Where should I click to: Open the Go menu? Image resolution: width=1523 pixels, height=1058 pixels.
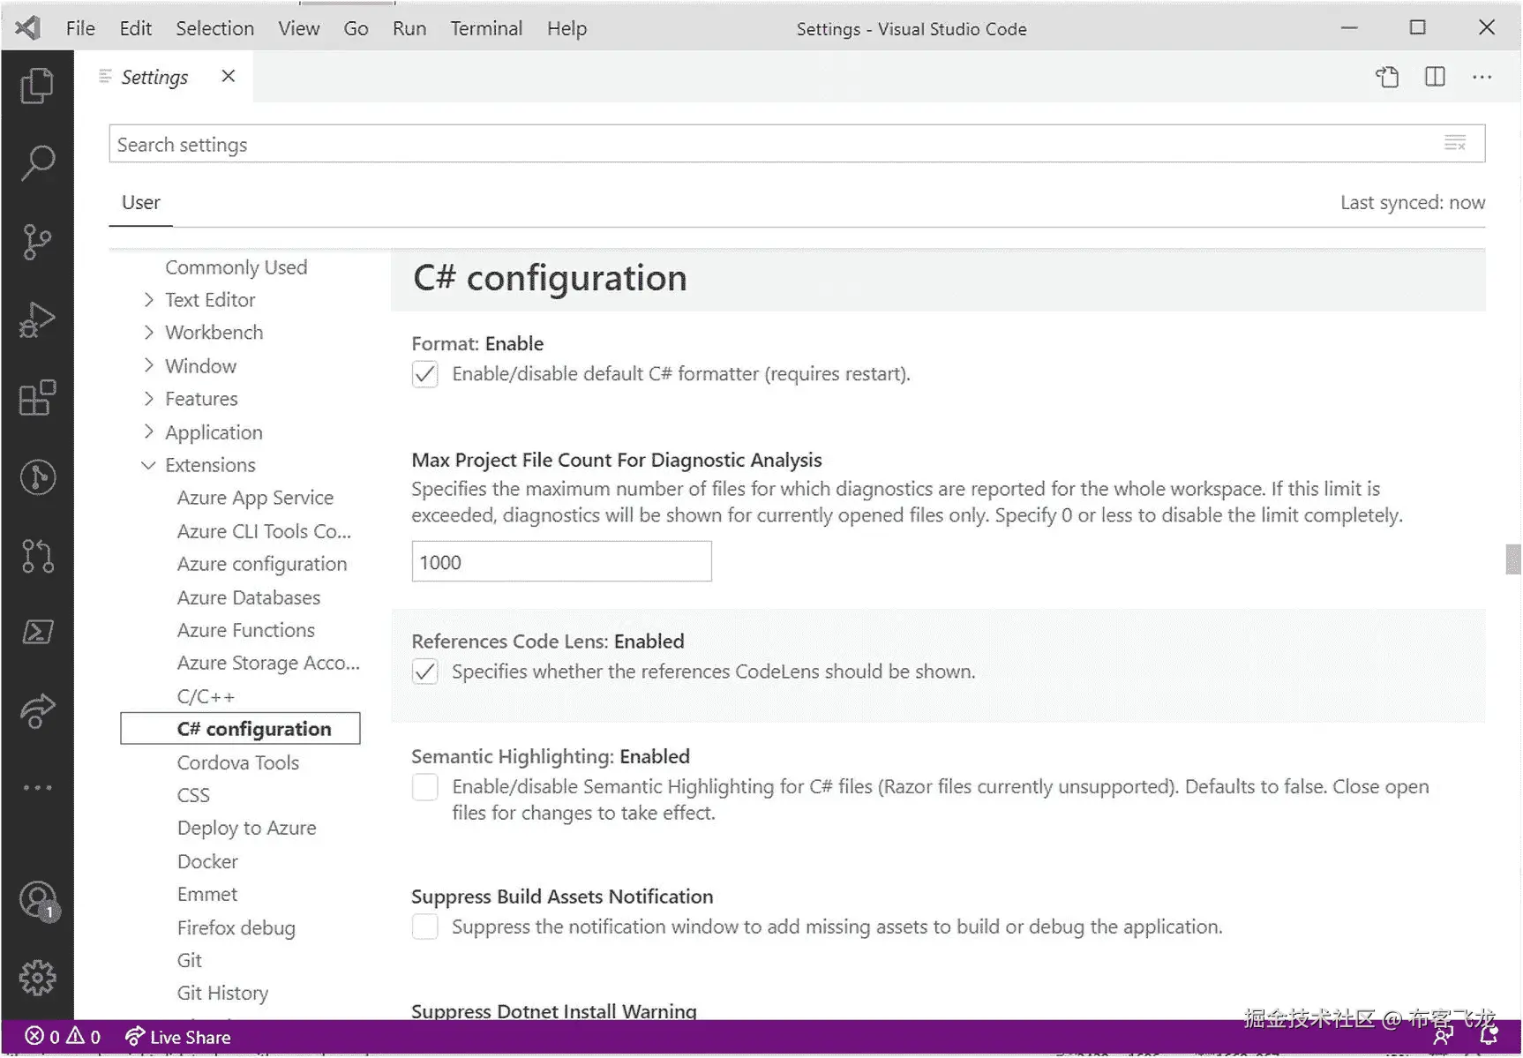pyautogui.click(x=356, y=28)
